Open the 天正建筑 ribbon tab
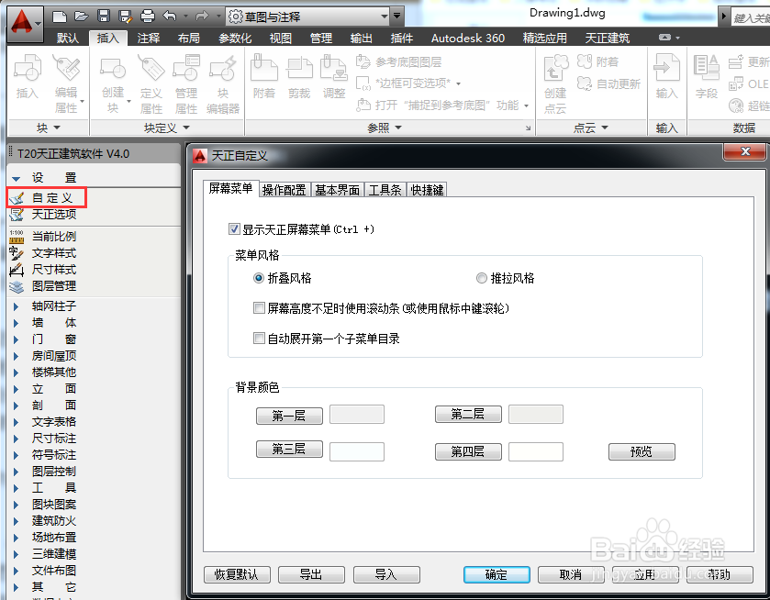Image resolution: width=770 pixels, height=600 pixels. [x=607, y=38]
